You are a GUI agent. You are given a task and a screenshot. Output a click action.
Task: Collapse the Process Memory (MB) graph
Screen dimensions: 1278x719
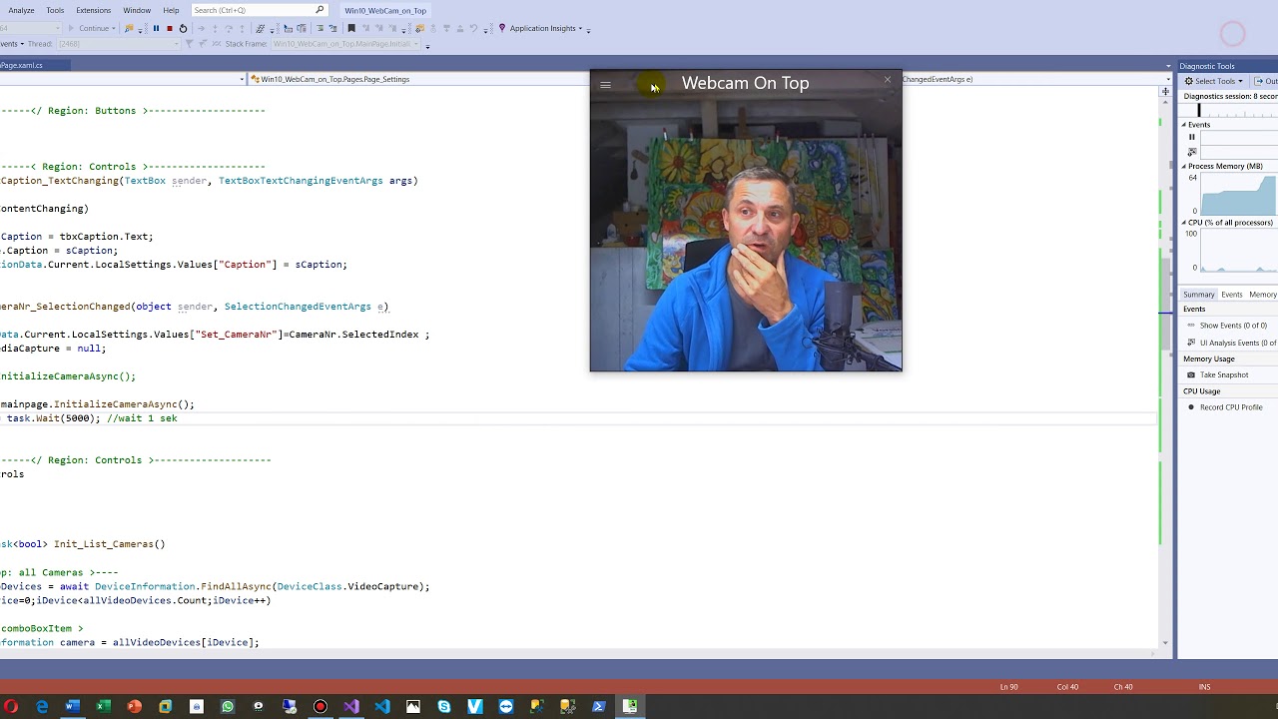point(1185,167)
